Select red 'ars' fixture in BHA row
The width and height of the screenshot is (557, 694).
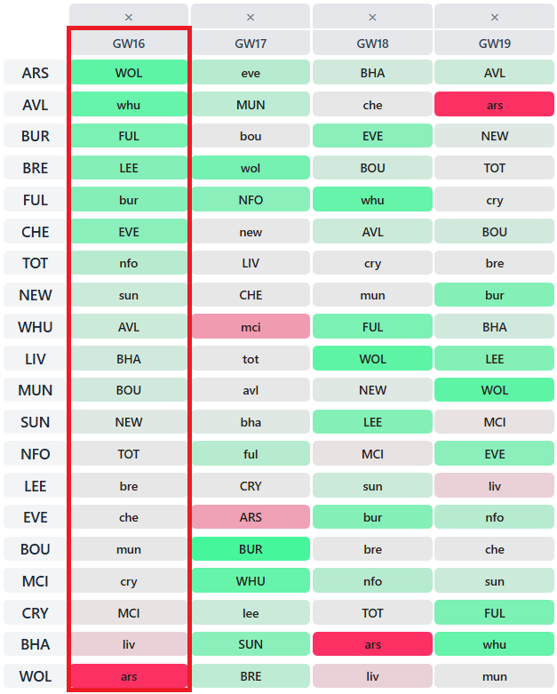click(x=372, y=644)
